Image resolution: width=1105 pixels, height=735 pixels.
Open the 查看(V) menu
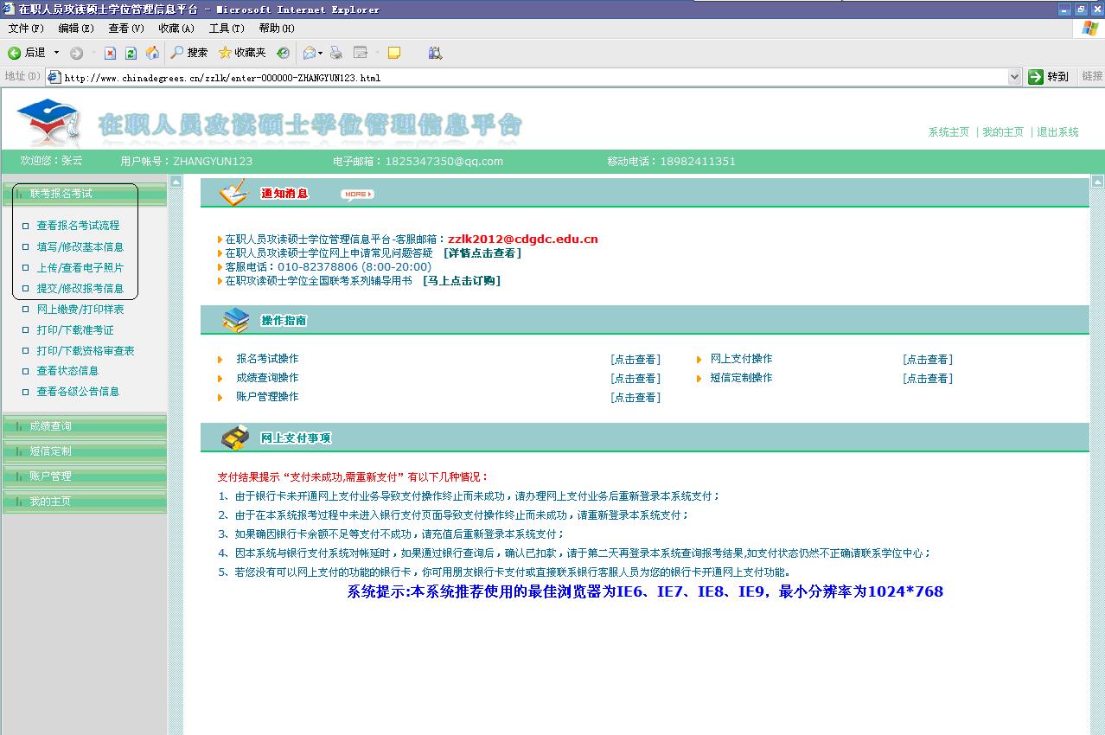pos(125,29)
